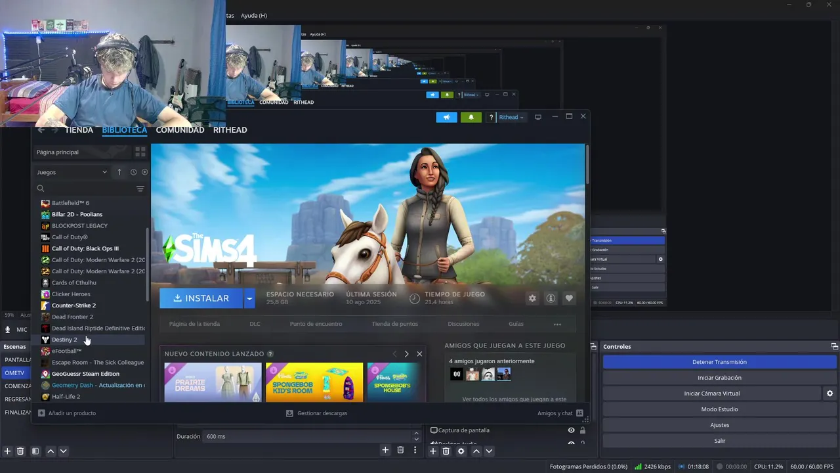Image resolution: width=840 pixels, height=473 pixels.
Task: Click the help icon beside Nuevo Contenido Lanzado
Action: 270,354
